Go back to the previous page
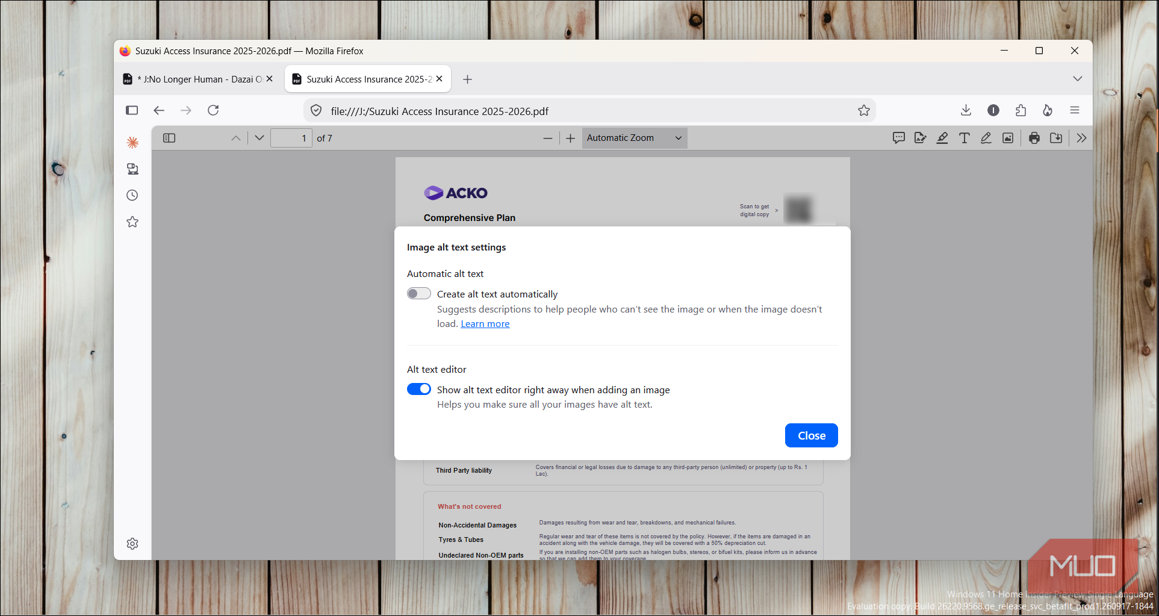Screen dimensions: 1159x616 [159, 110]
